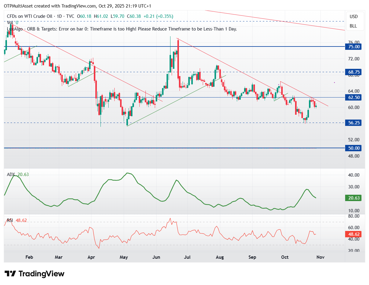Click the LuxAlgo ORB & Targets error text

click(122, 29)
